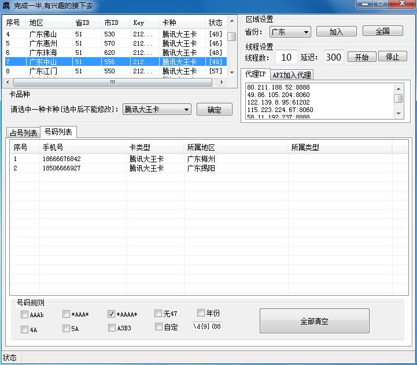Confirm card type with 确定 button

tap(215, 110)
